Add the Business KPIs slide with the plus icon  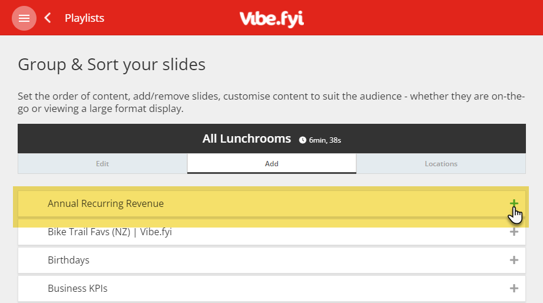514,288
